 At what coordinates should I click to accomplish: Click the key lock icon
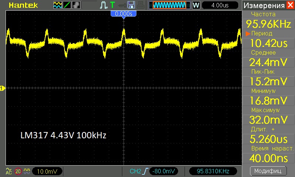[122, 5]
